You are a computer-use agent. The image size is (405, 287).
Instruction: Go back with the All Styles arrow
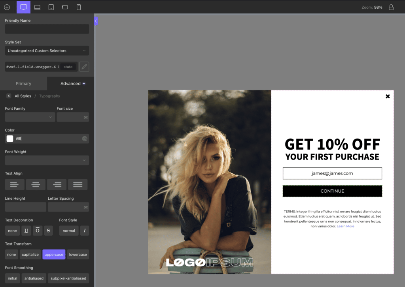[x=9, y=96]
